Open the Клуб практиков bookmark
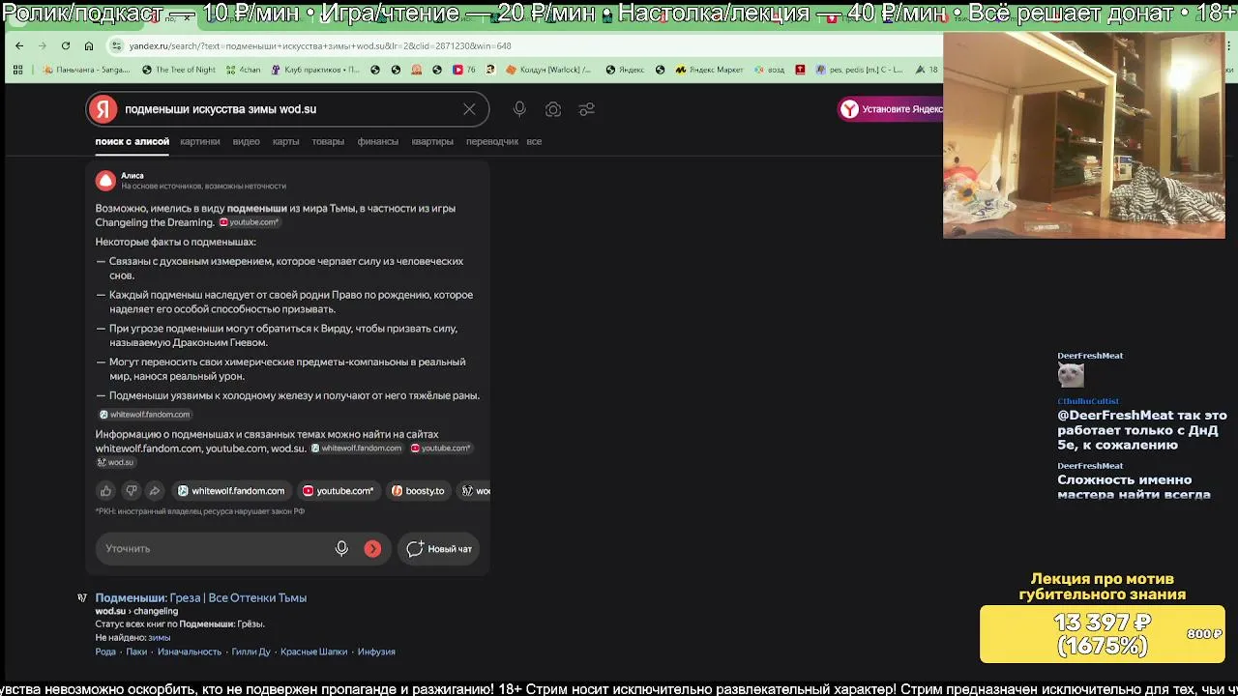This screenshot has height=696, width=1238. (314, 70)
